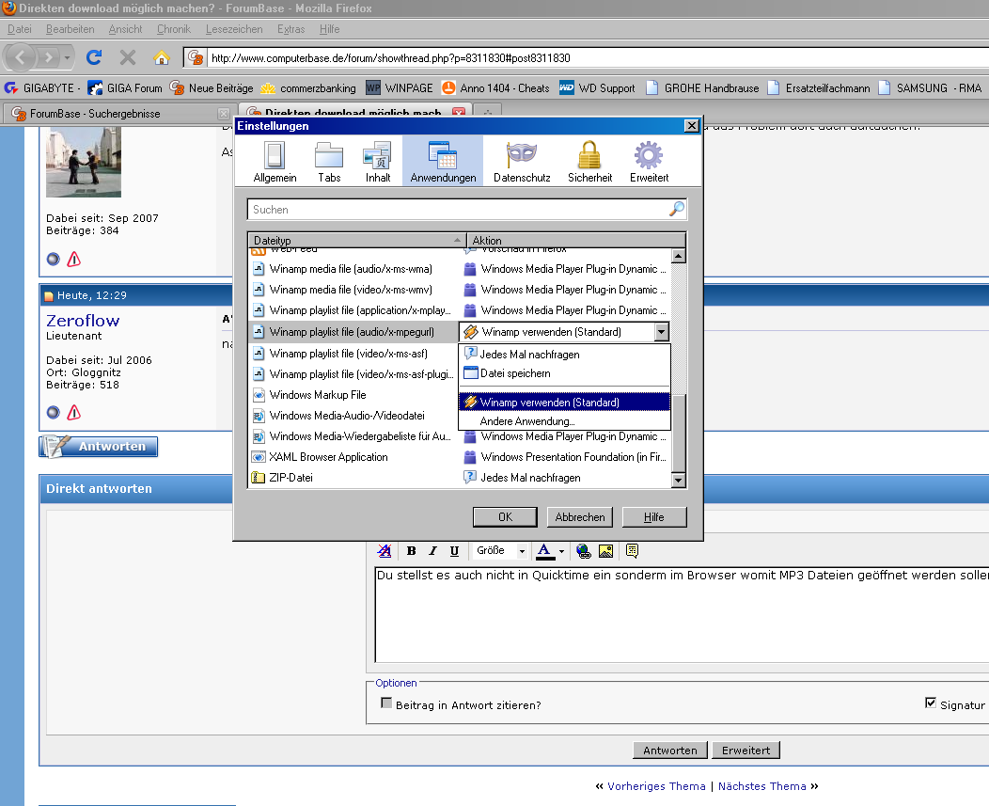This screenshot has width=989, height=806.
Task: Switch to ForumBase - Suchergebnisse tab
Action: tap(119, 114)
